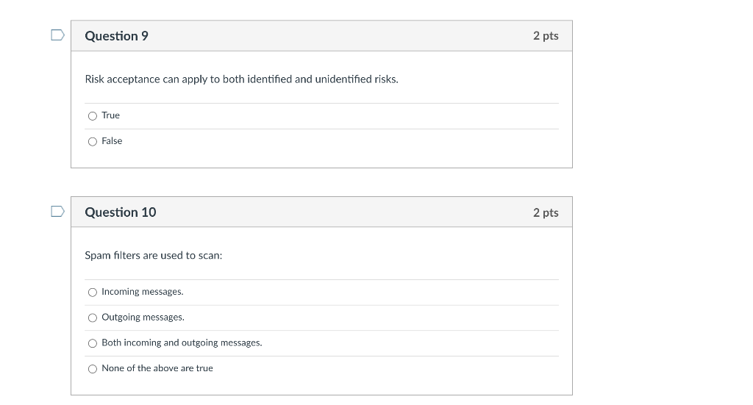Select the True radio button
This screenshot has height=405, width=753.
coord(93,116)
